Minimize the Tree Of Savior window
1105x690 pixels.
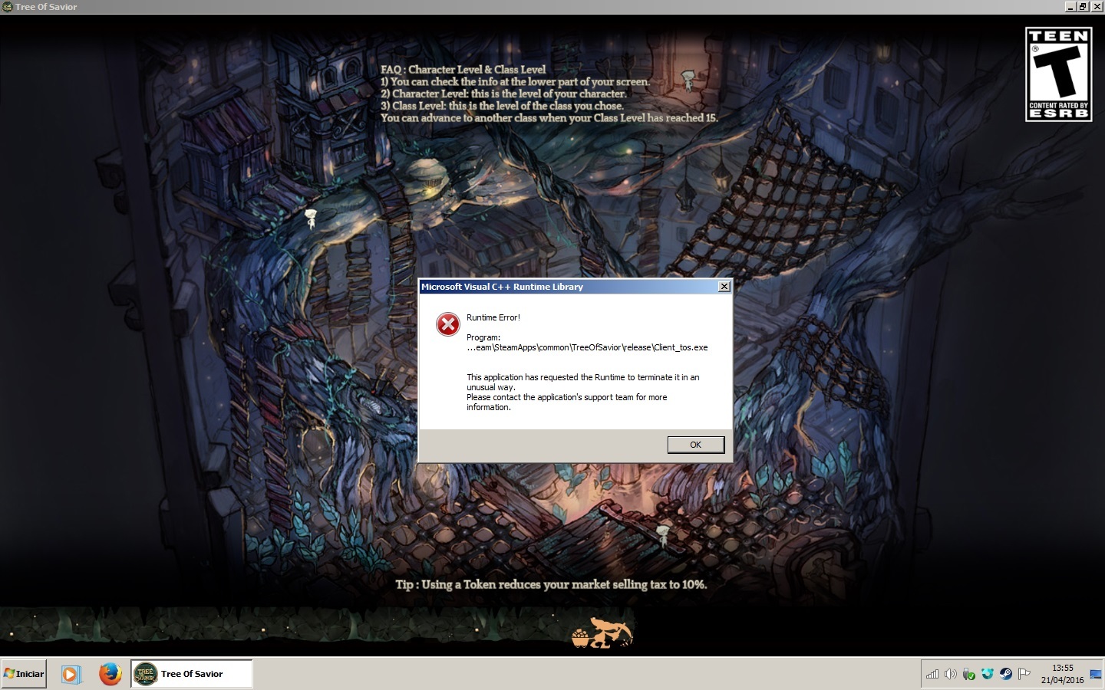coord(1070,6)
